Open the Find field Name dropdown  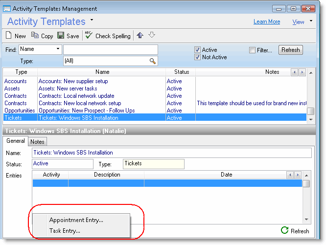pos(58,49)
